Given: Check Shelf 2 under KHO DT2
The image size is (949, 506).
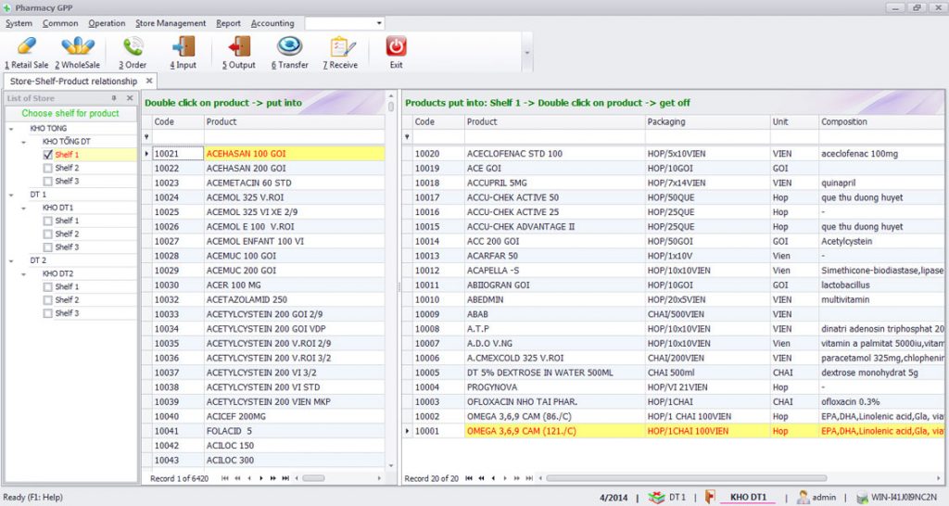Looking at the screenshot, I should click(48, 300).
